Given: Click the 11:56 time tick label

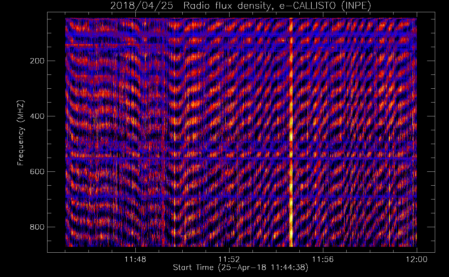Looking at the screenshot, I should (323, 260).
